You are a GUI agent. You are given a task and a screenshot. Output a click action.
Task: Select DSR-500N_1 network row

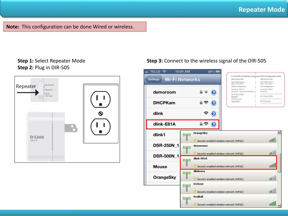pos(163,156)
